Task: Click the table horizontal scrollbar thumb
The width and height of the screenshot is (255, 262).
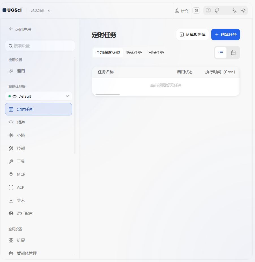Action: pos(107,95)
